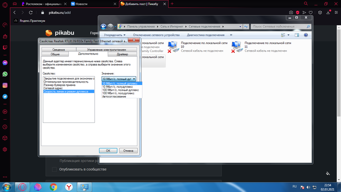Open Twitch icon in Opera sidebar
This screenshot has height=192, width=341.
5,47
